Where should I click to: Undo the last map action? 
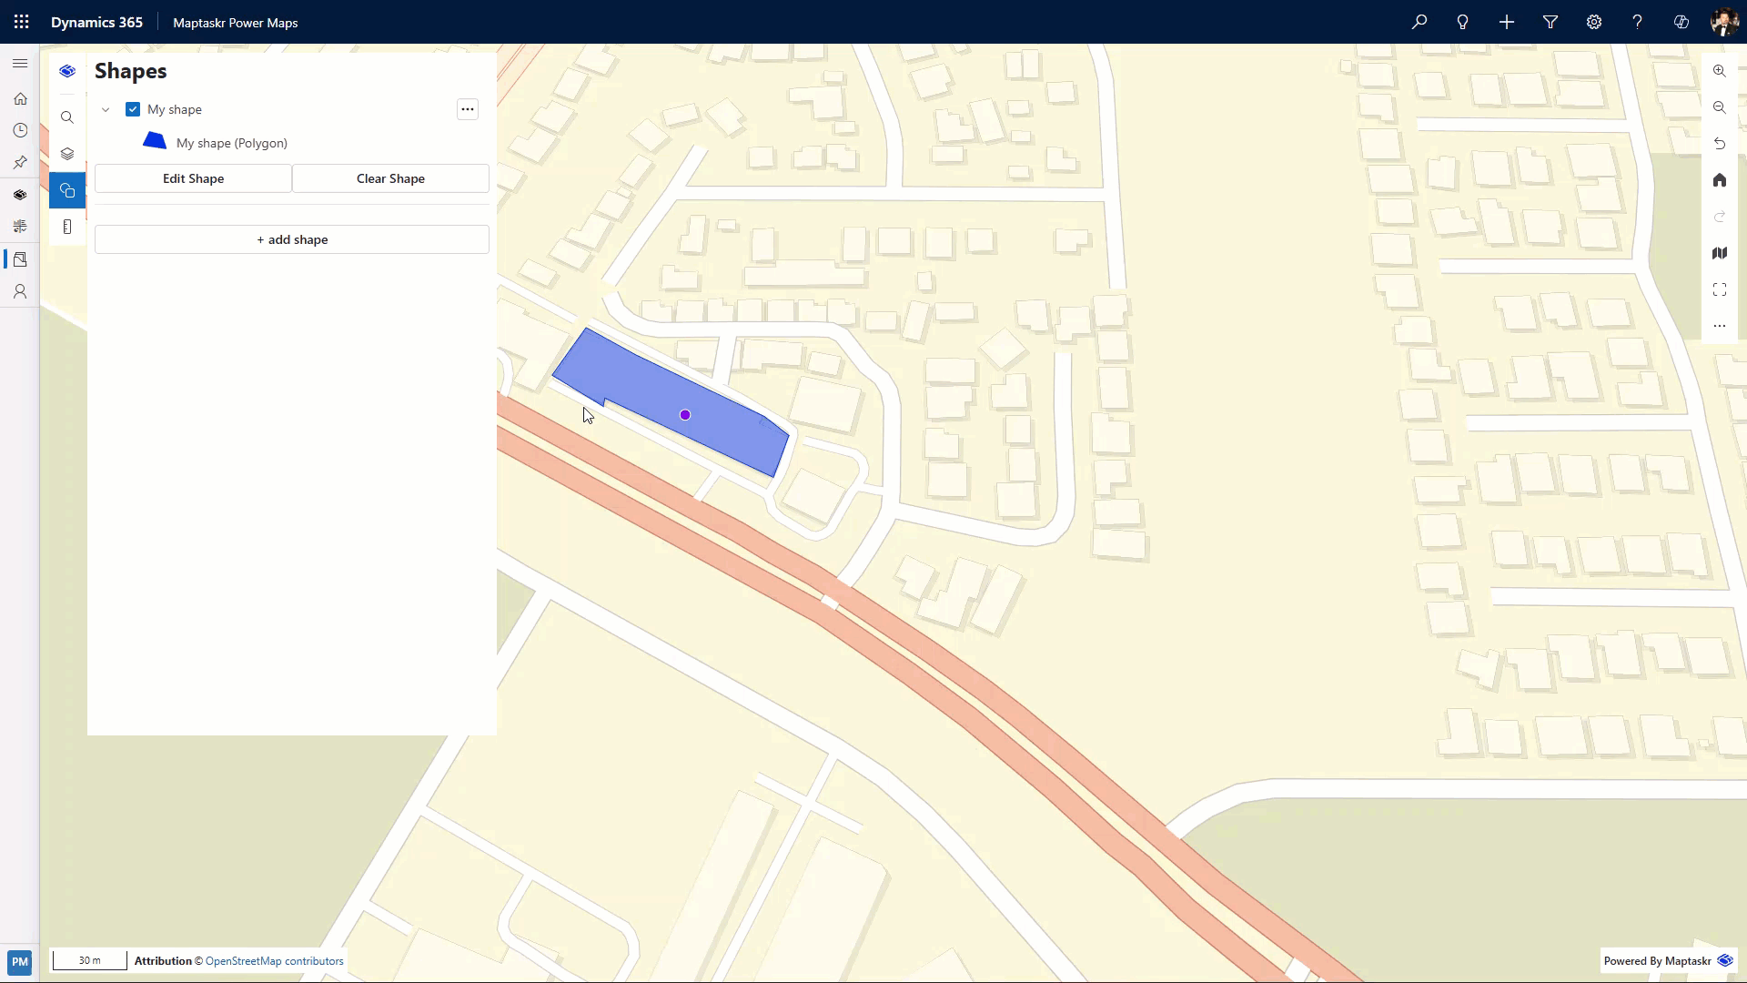[1719, 144]
